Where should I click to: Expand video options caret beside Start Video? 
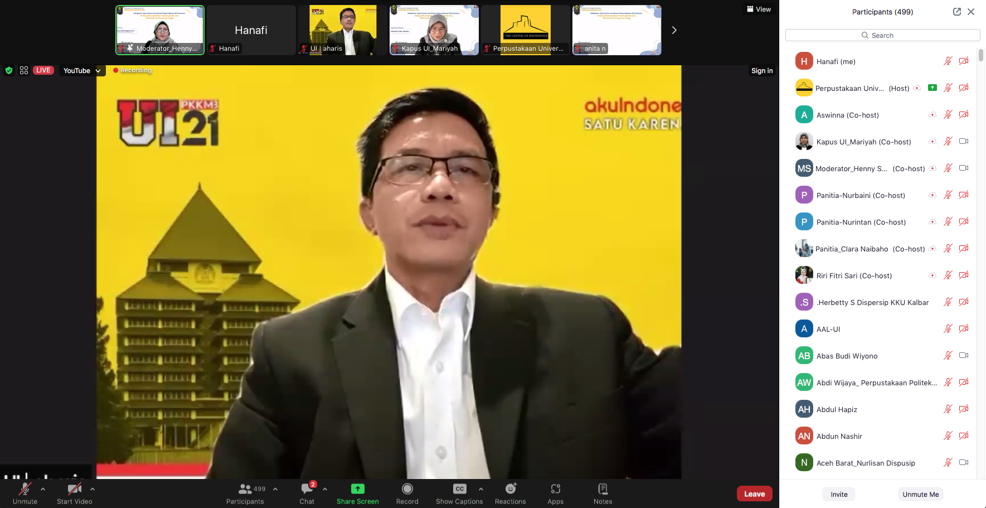click(x=93, y=489)
